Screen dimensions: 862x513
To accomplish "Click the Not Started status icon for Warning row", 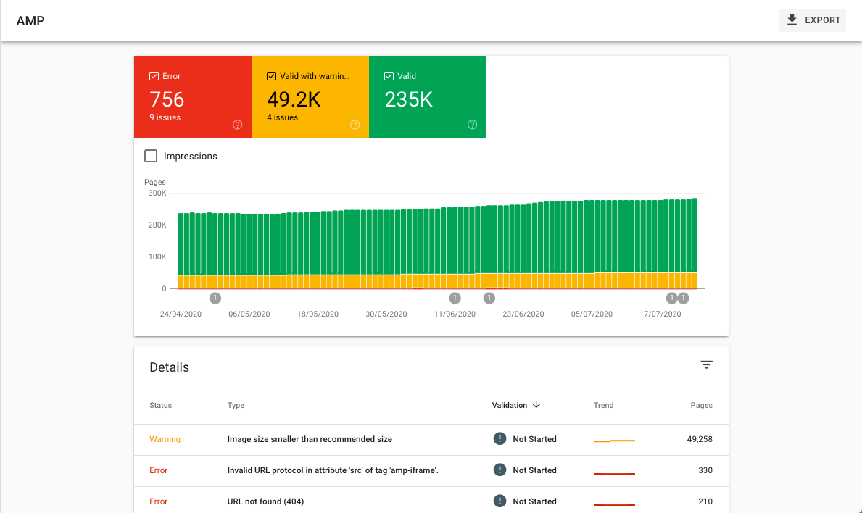I will point(500,438).
